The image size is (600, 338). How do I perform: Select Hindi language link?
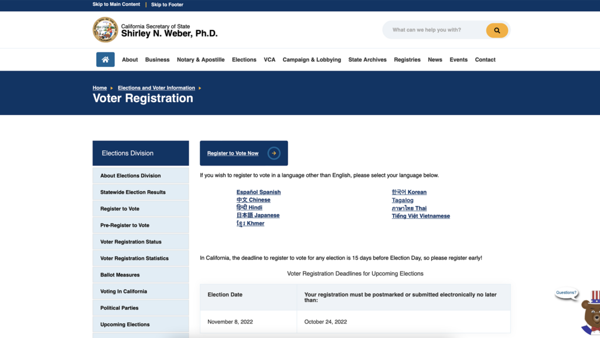pos(249,208)
